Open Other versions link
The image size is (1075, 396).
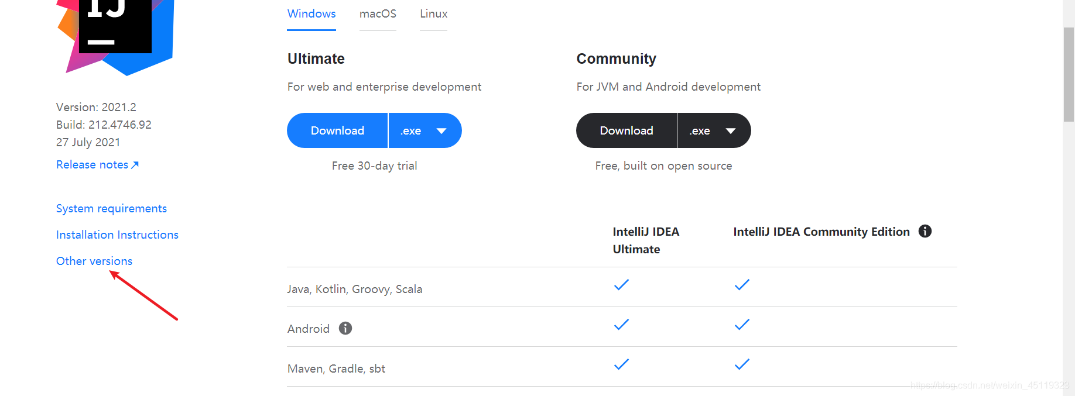(94, 261)
